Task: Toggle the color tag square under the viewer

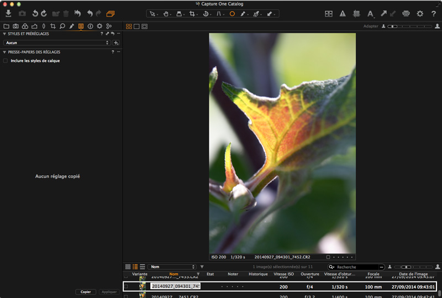Action: pos(328,257)
